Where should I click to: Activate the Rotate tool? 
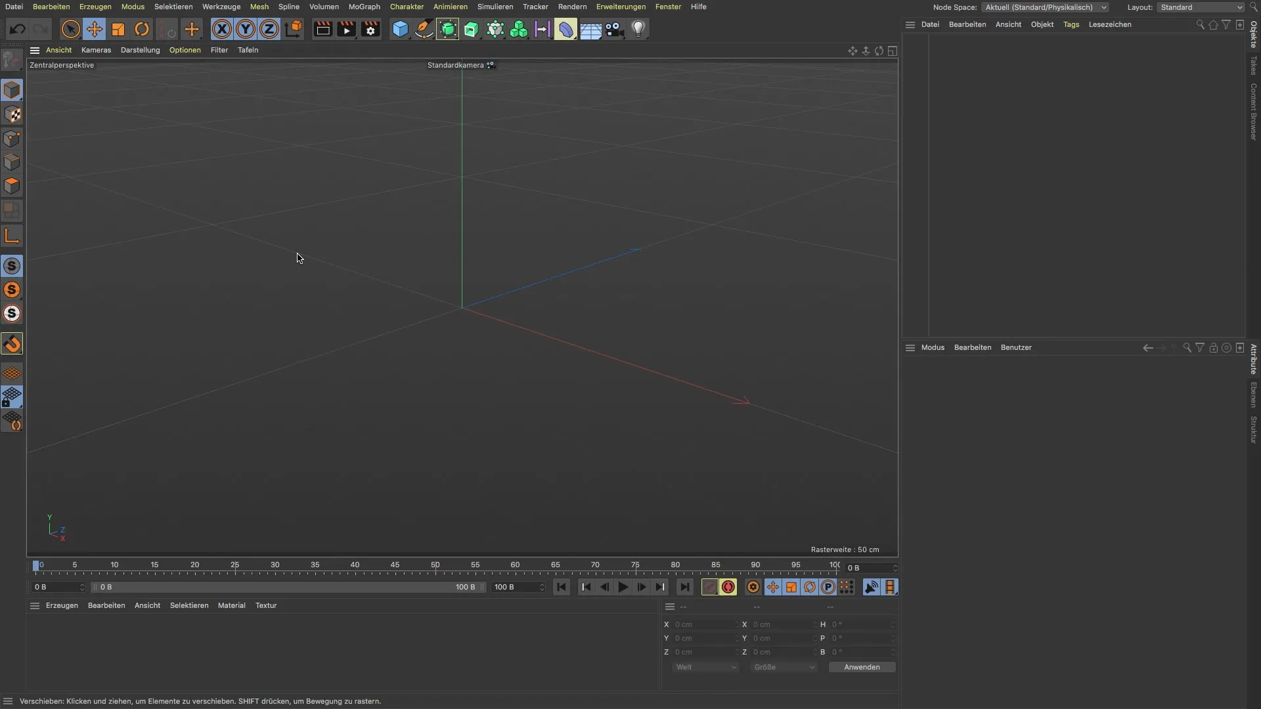coord(142,30)
